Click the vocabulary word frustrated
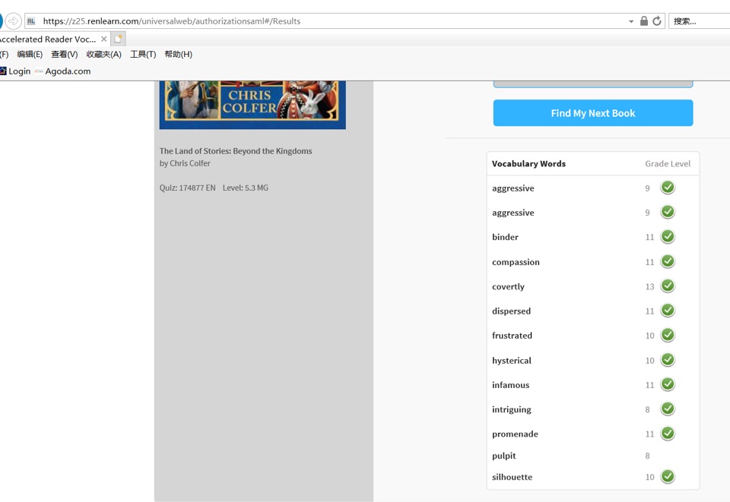730x502 pixels. pos(512,336)
